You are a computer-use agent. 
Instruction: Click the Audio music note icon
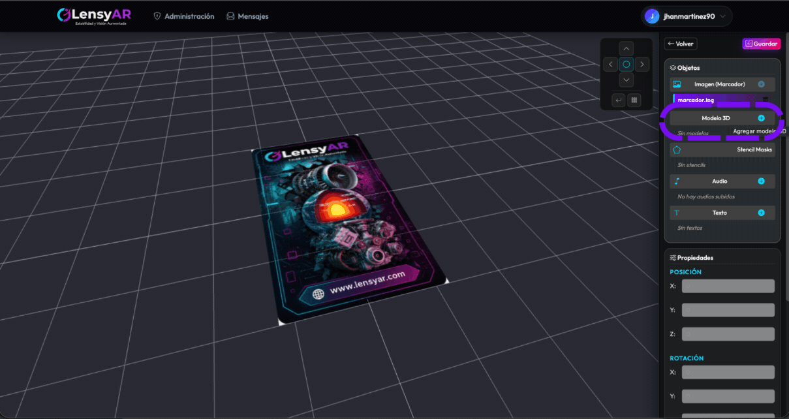point(677,181)
